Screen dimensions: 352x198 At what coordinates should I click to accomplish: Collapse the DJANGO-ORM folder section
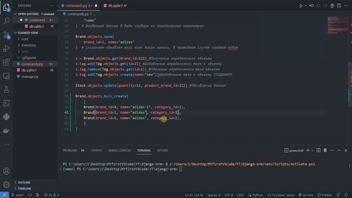pyautogui.click(x=35, y=33)
